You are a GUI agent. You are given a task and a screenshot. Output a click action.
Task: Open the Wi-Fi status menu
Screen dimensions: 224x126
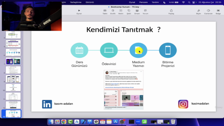coord(183,2)
